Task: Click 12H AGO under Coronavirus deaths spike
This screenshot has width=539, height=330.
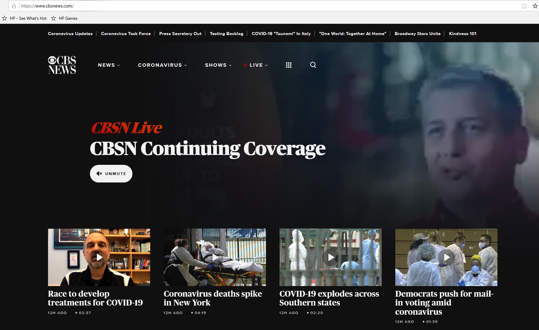Action: (173, 313)
